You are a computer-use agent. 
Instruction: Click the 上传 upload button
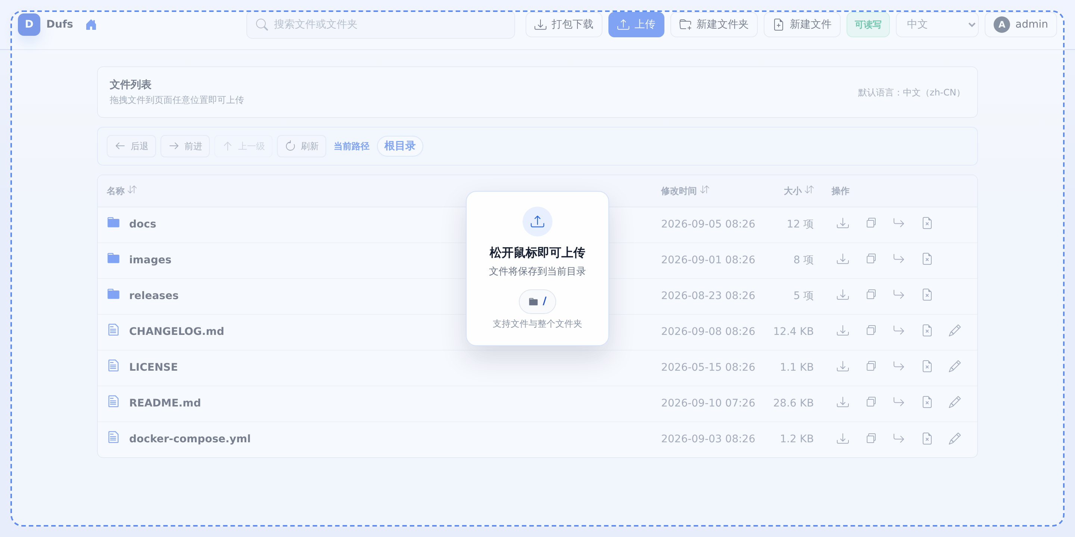pos(636,25)
